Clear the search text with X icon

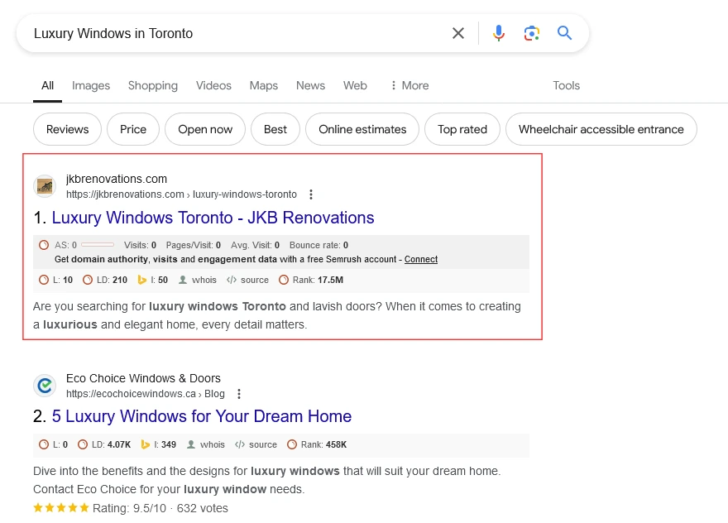(x=458, y=33)
